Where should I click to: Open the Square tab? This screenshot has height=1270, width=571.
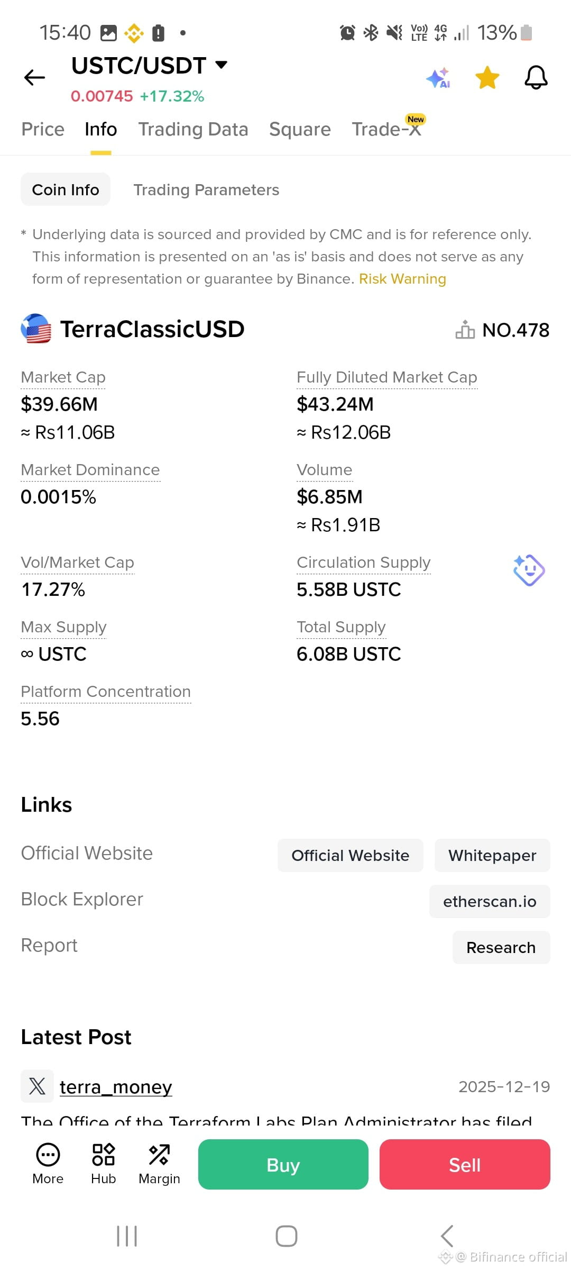click(300, 129)
